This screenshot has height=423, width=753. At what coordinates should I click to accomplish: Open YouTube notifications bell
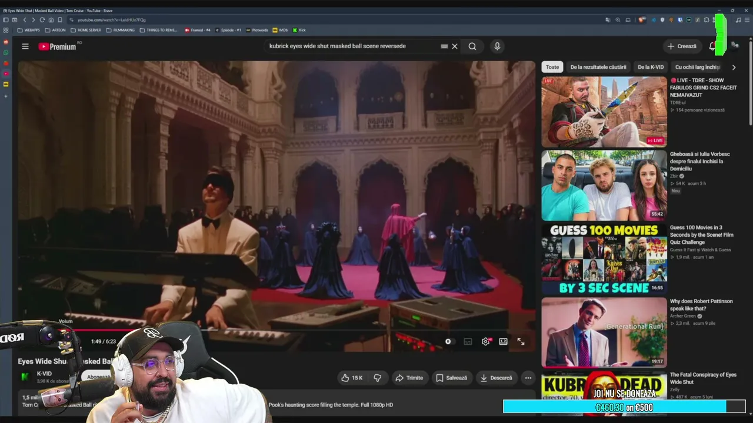coord(712,46)
